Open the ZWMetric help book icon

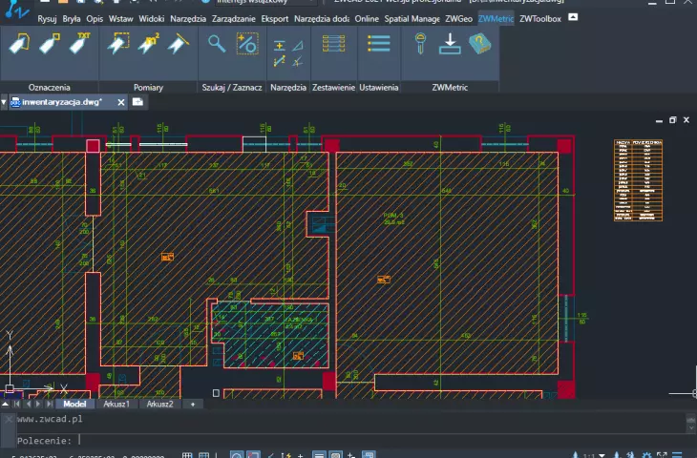pyautogui.click(x=480, y=44)
